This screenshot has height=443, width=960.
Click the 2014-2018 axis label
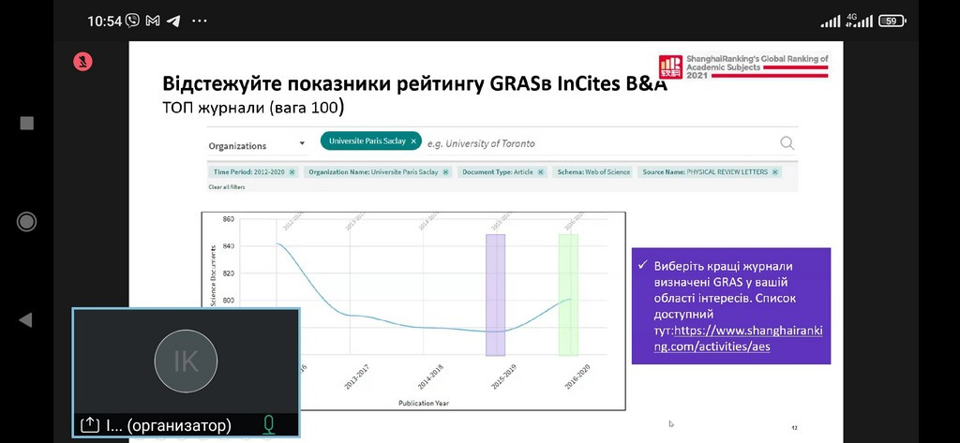point(432,378)
